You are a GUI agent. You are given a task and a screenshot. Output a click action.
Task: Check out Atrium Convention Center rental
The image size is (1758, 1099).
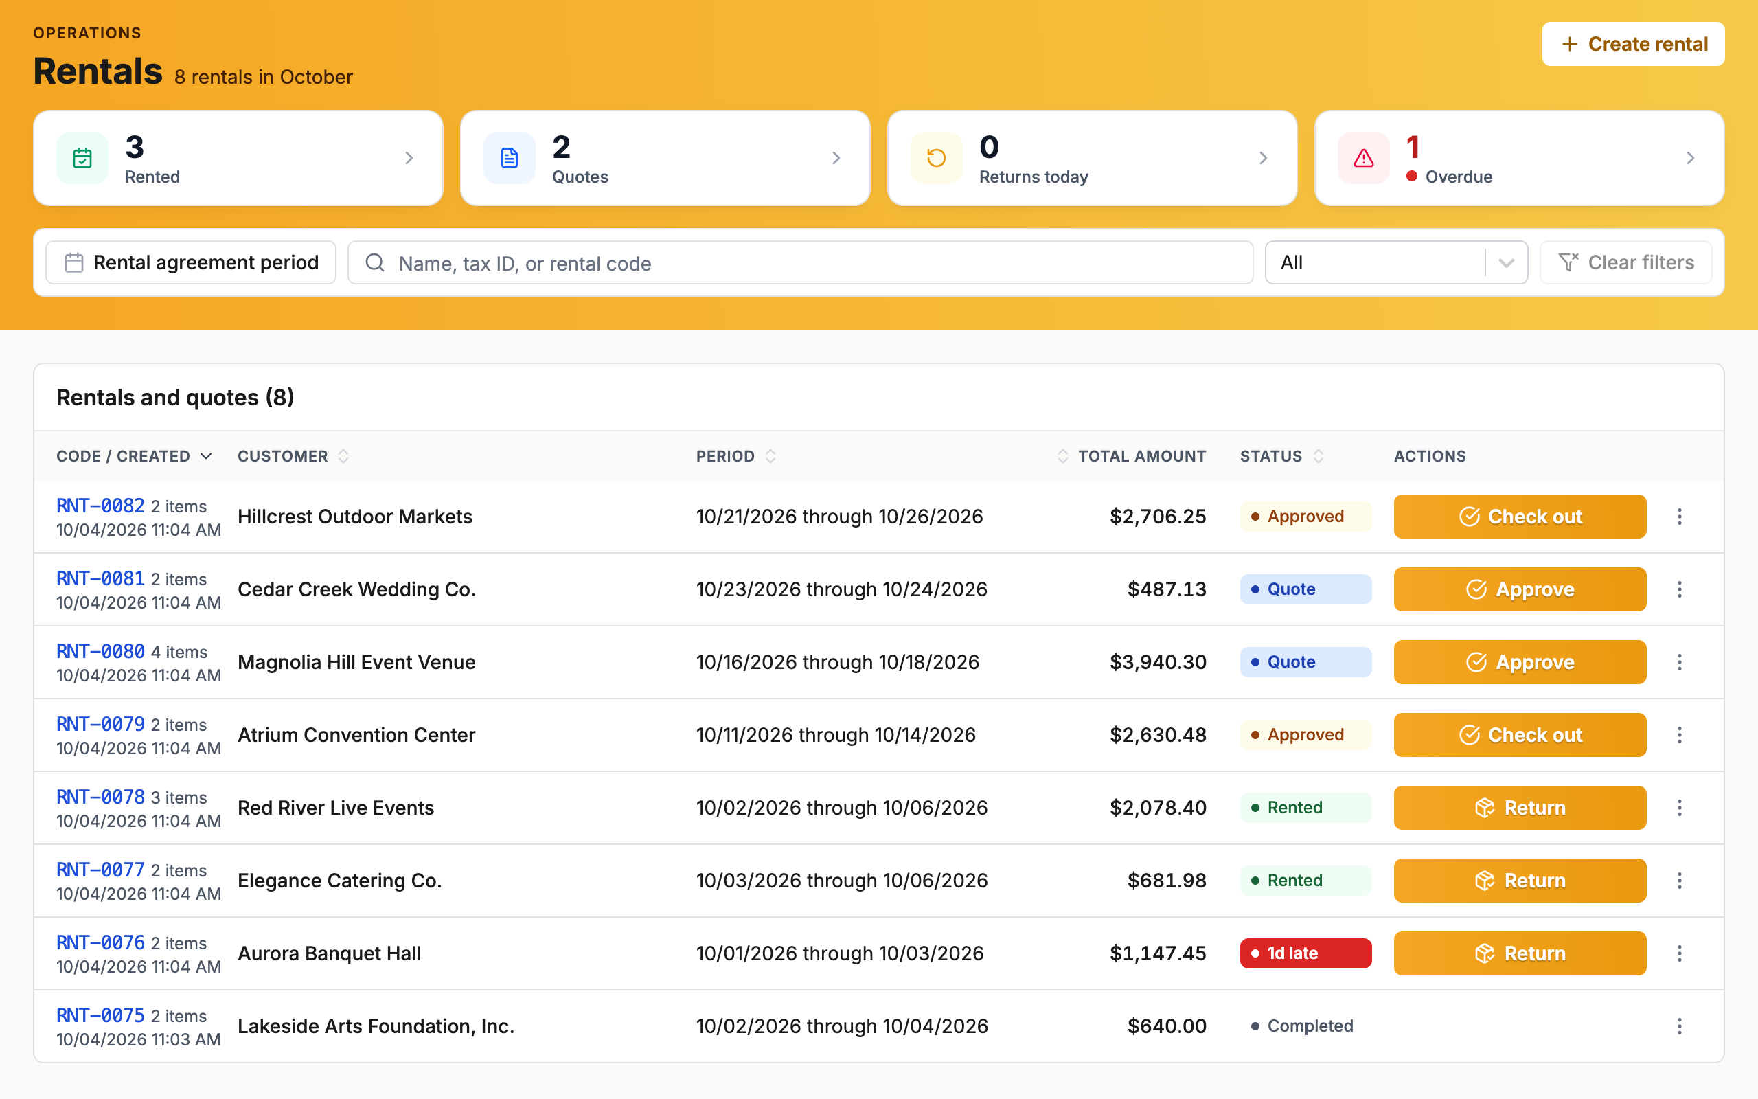pos(1520,735)
